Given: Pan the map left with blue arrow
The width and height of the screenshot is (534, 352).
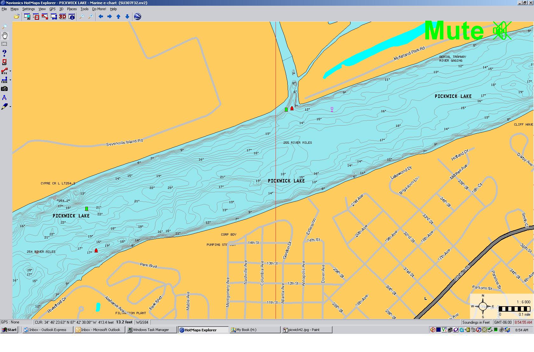Looking at the screenshot, I should 101,17.
